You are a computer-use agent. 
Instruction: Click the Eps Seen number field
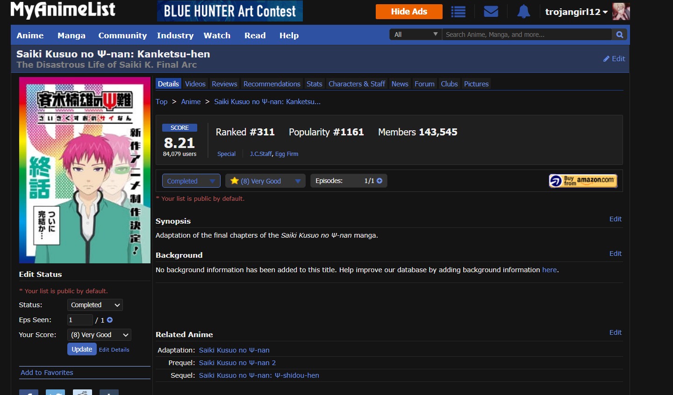coord(80,320)
